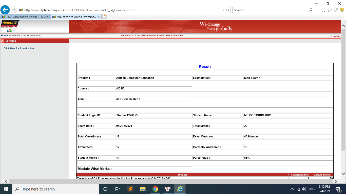Select the Essentials of C# Programming module row
This screenshot has height=194, width=346.
[205, 178]
